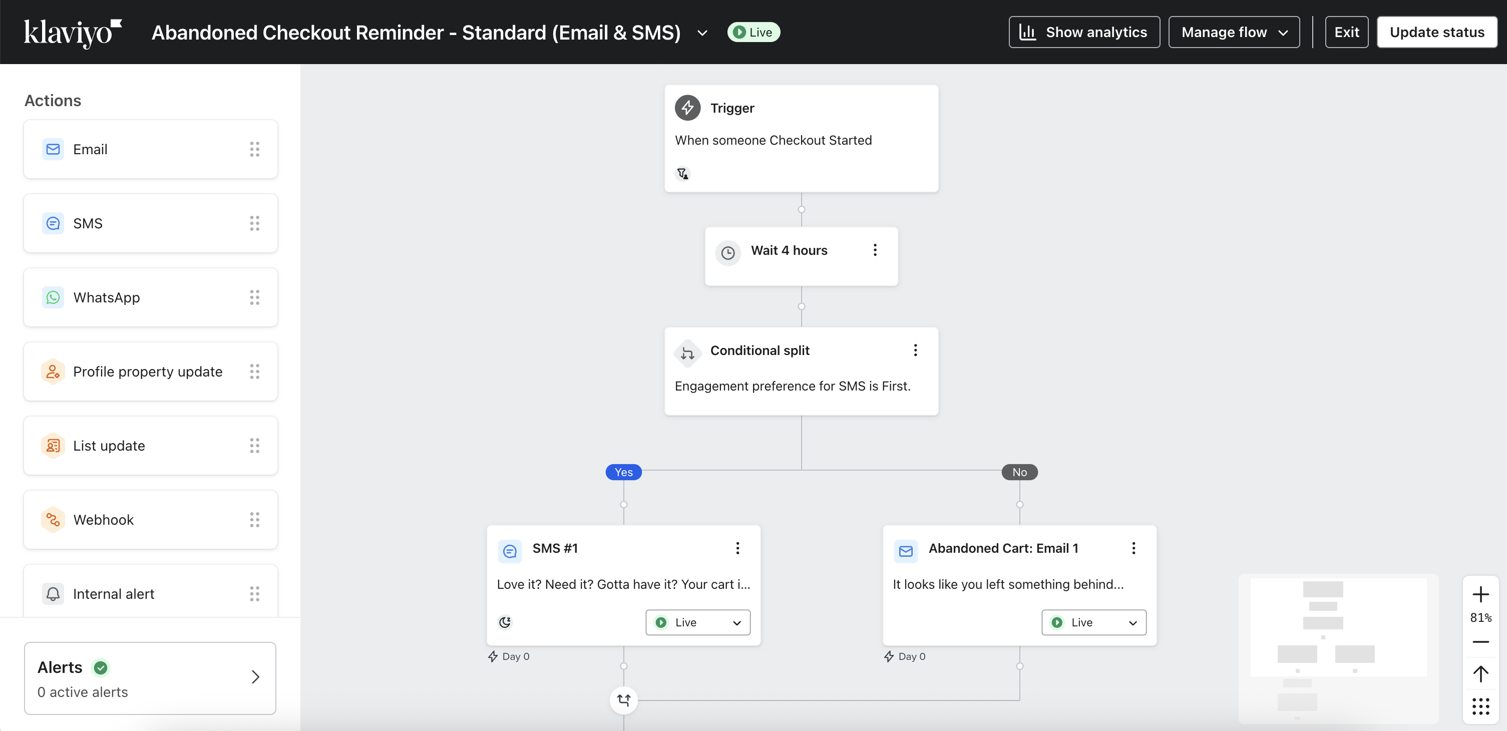
Task: Click Update status button
Action: pos(1436,32)
